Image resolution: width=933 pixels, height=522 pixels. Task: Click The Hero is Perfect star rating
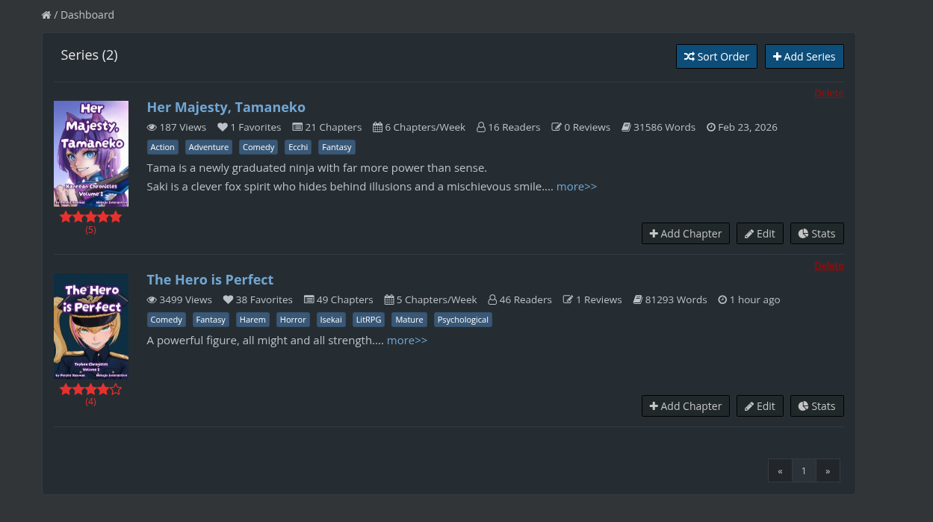pos(90,390)
